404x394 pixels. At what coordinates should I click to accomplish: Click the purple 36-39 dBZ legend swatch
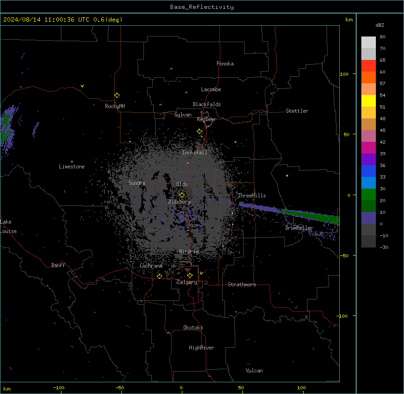pyautogui.click(x=368, y=160)
